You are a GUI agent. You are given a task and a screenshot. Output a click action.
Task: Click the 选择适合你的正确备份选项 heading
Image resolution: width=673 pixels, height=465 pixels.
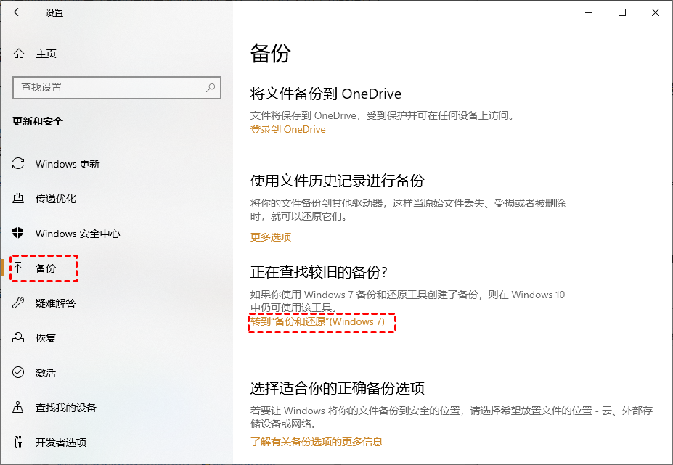tap(338, 388)
